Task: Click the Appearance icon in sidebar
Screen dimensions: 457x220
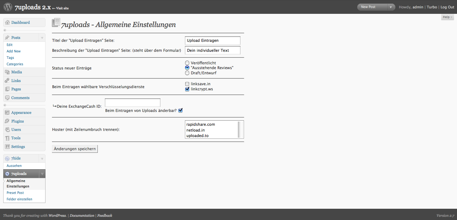Action: [7, 113]
